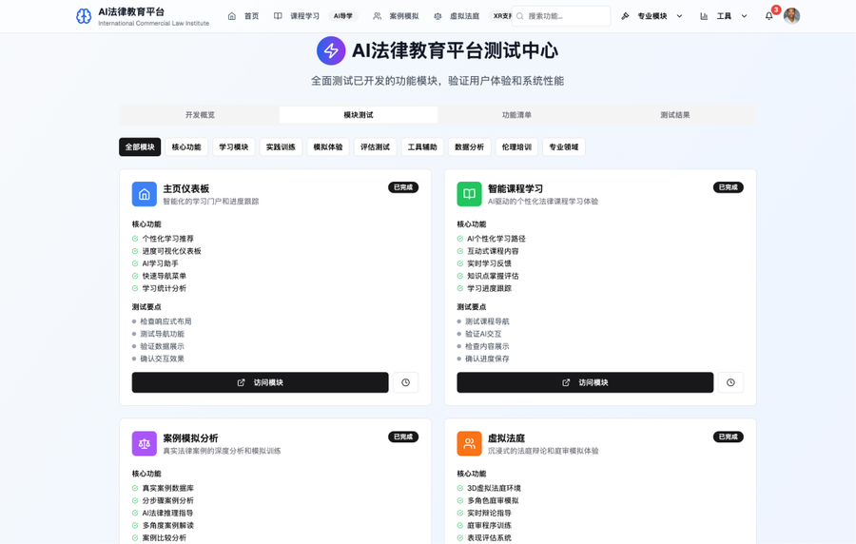Click the green 智能课程学习 book icon
This screenshot has height=544, width=856.
[469, 194]
